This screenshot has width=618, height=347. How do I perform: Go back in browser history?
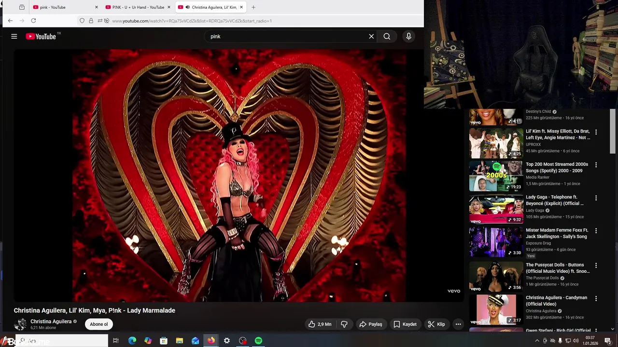click(x=10, y=21)
